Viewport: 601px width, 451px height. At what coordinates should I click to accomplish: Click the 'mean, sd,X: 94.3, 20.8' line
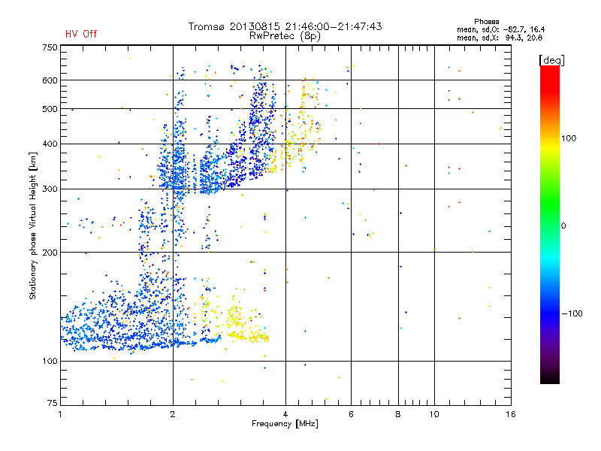(x=500, y=38)
